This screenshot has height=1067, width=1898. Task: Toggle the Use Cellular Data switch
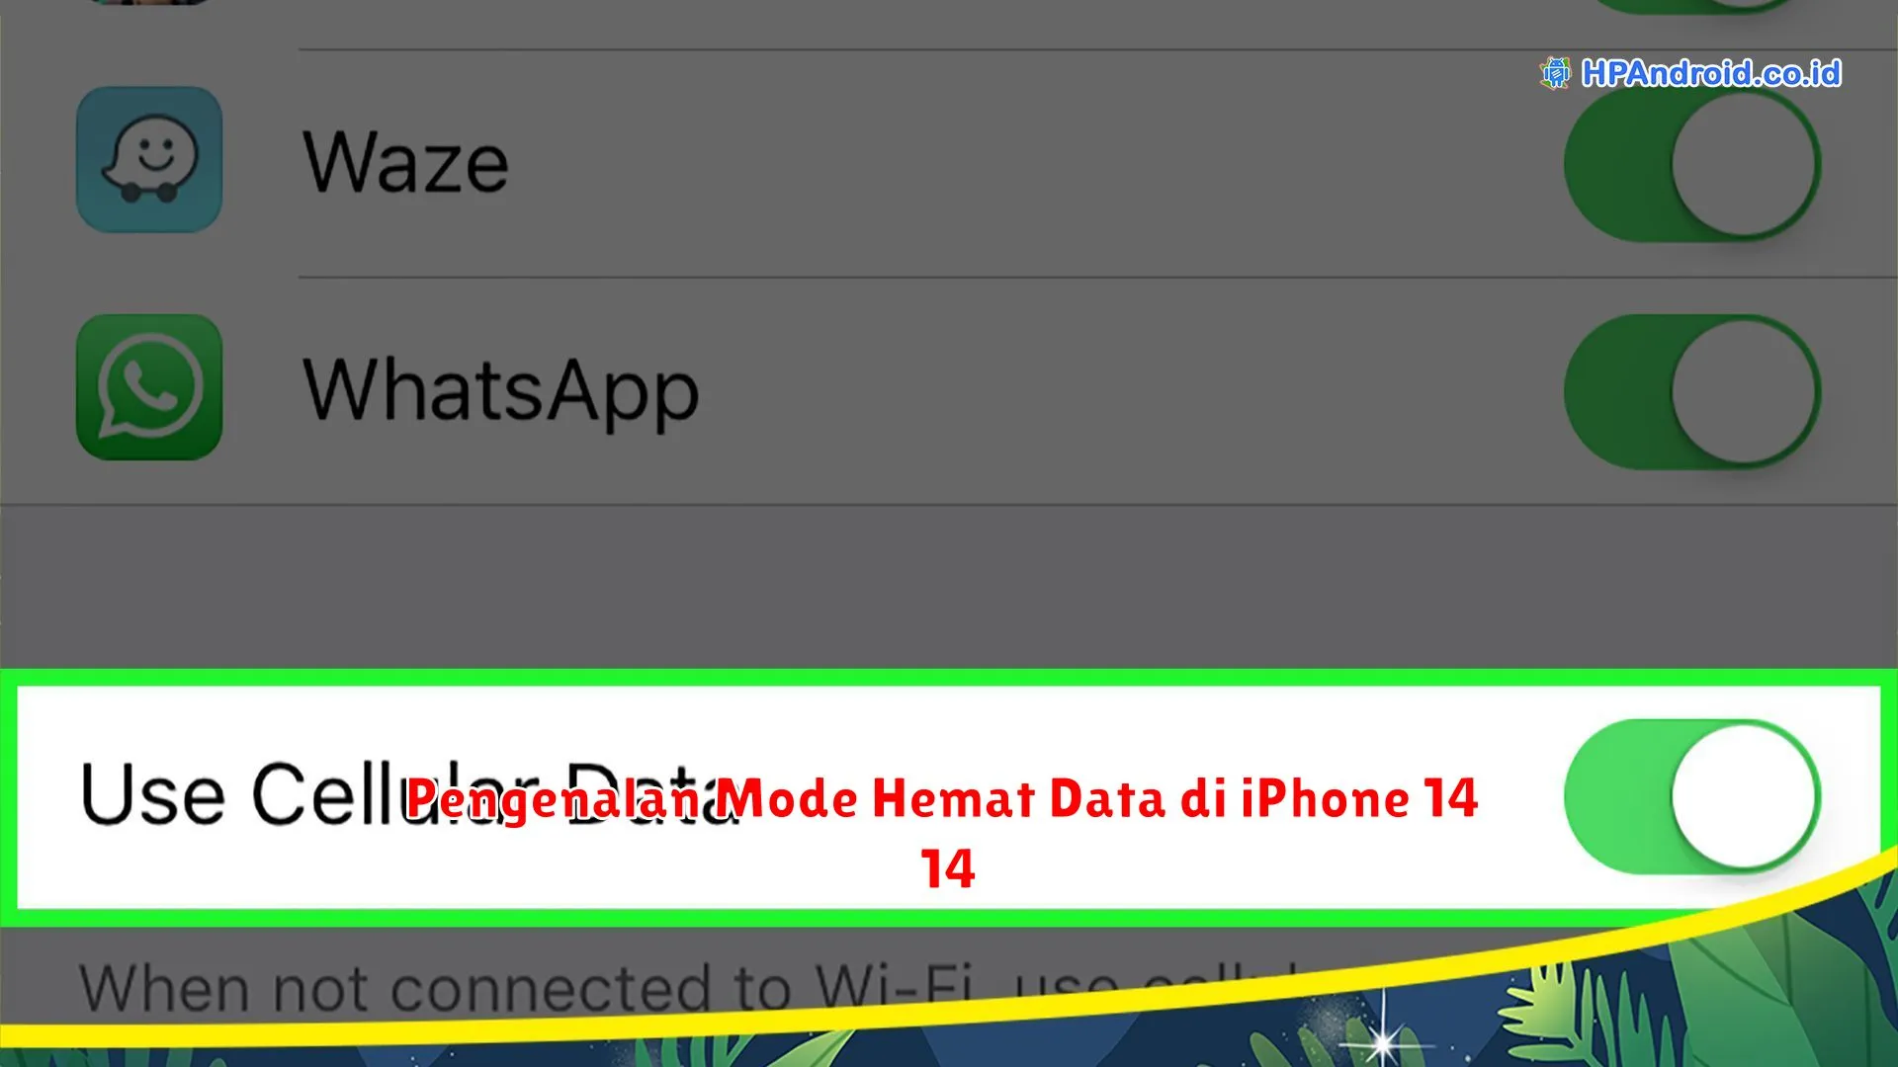pos(1692,796)
